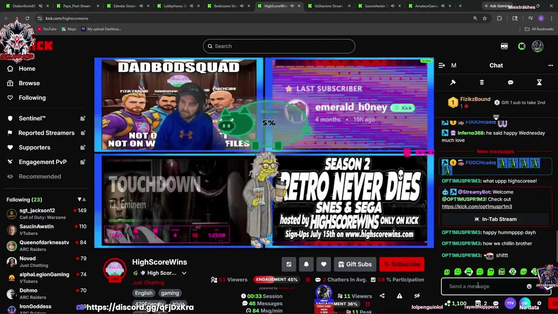Click the channel points 1,100 balance

(x=456, y=303)
